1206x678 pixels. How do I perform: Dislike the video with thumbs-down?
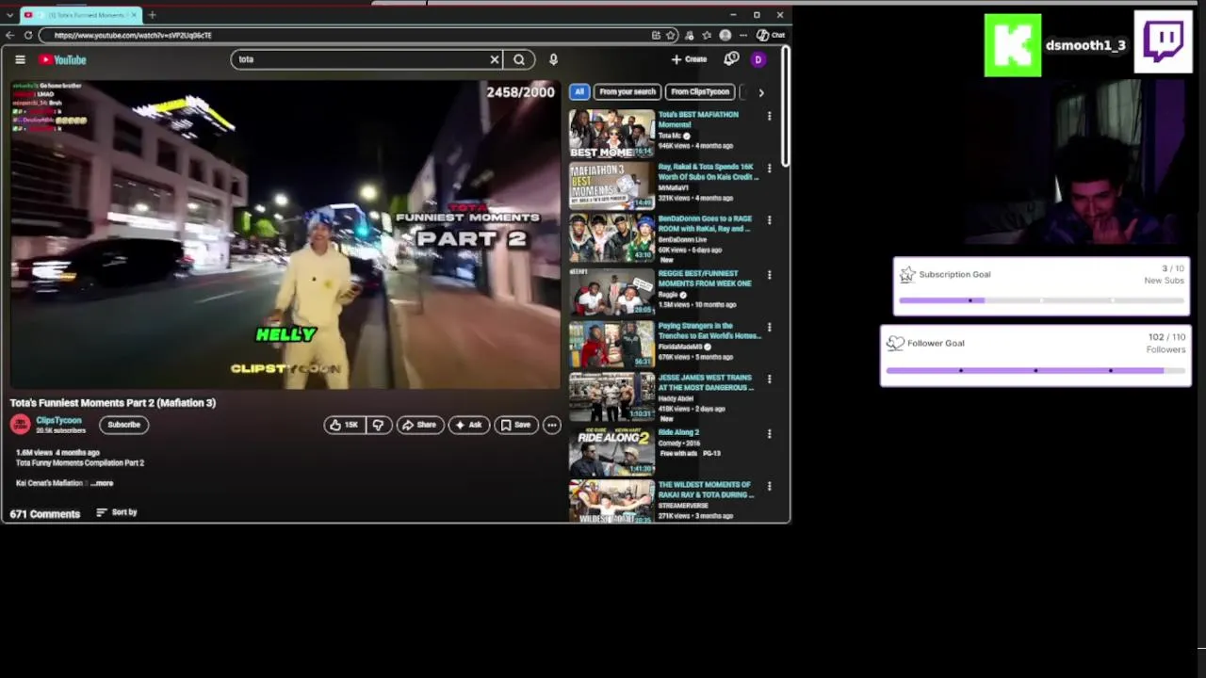[x=378, y=425]
